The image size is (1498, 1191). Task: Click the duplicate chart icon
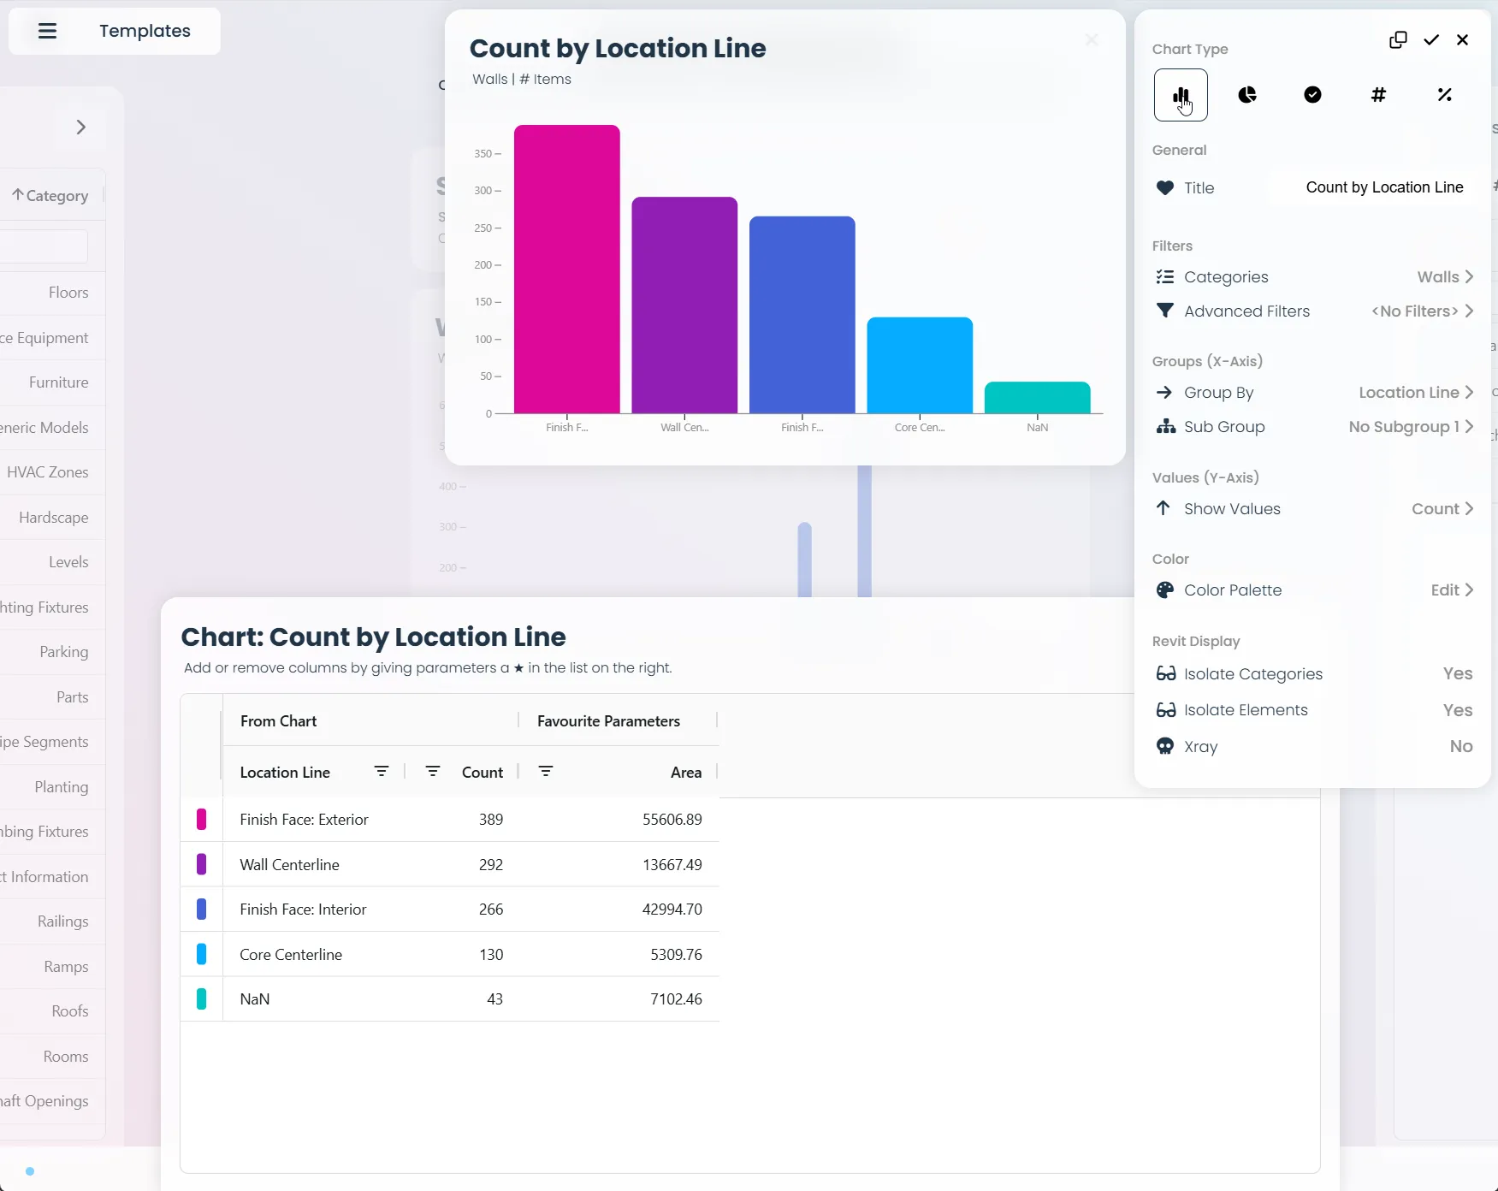(x=1398, y=40)
